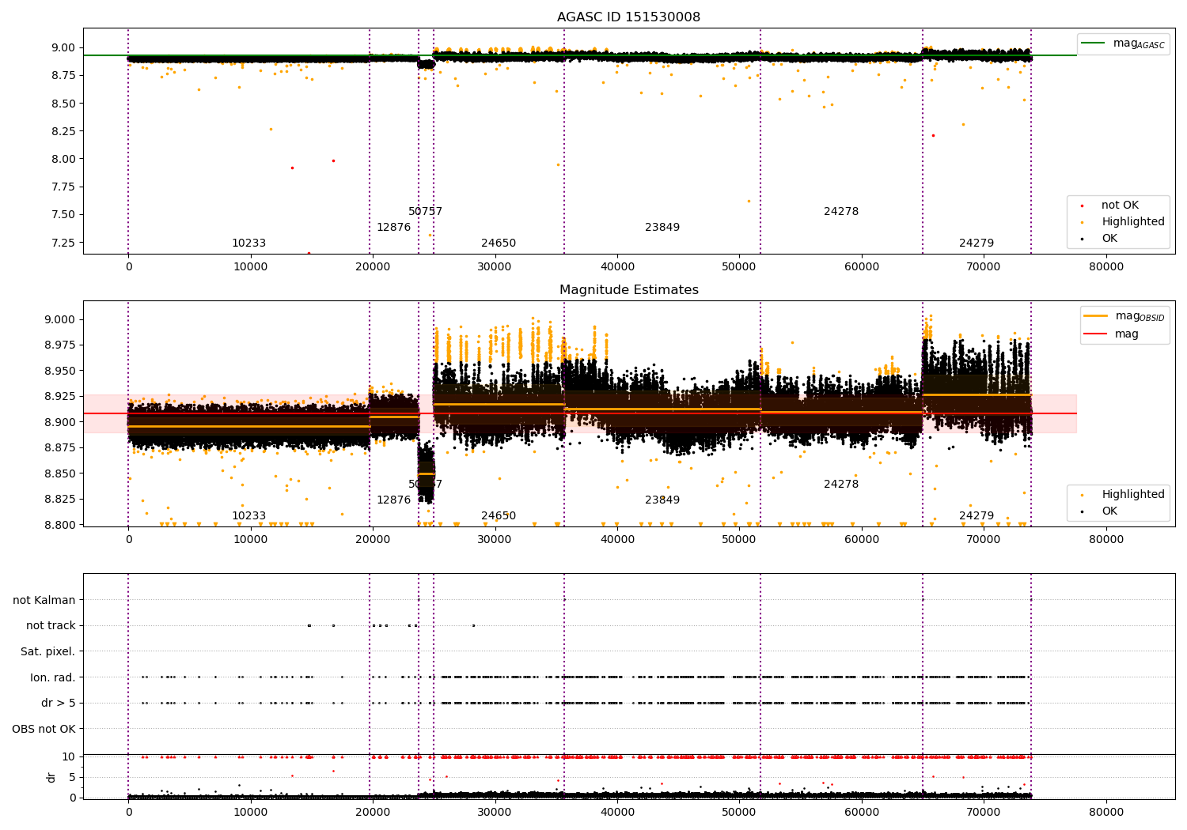The height and width of the screenshot is (830, 1187).
Task: Click the "OBS not OK" axis label
Action: (x=44, y=729)
